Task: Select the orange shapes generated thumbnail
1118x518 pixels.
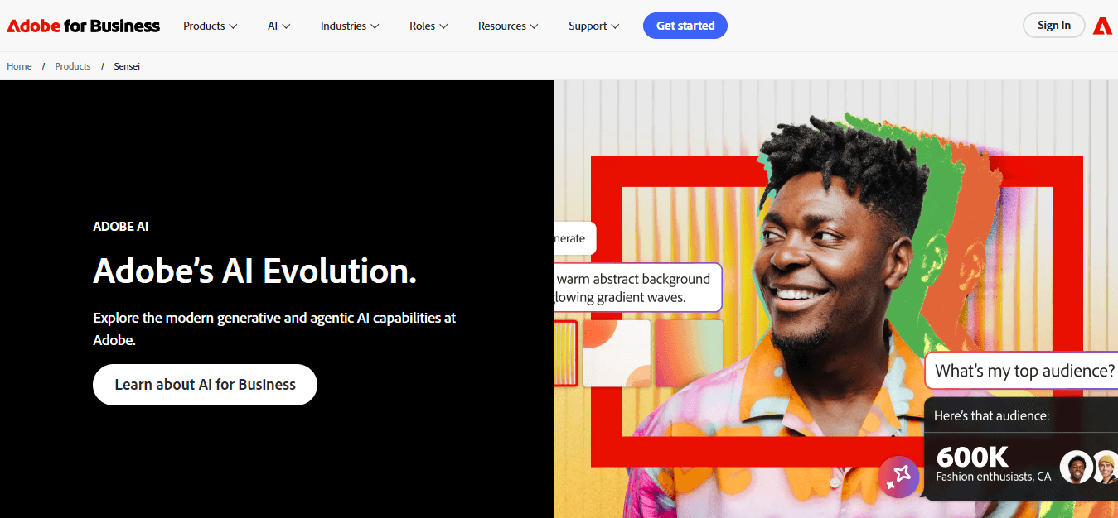Action: pyautogui.click(x=617, y=353)
